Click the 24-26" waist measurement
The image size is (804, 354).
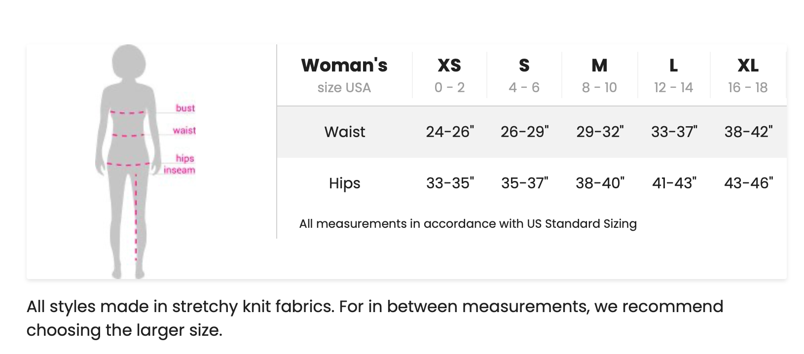pos(450,132)
